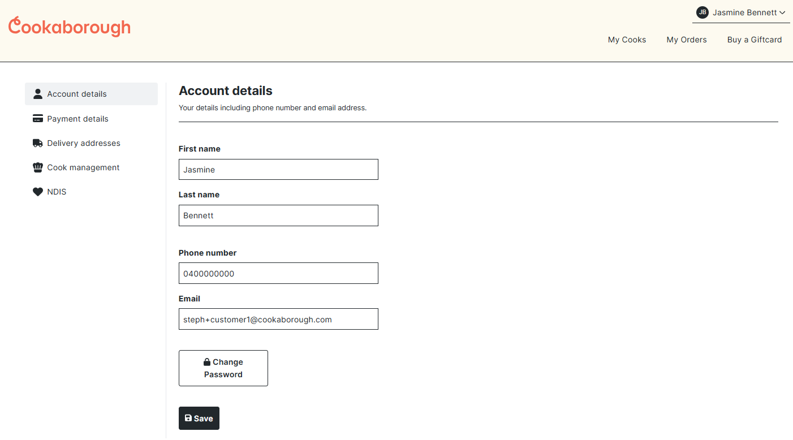Click the Phone number label
The image size is (793, 440).
pos(208,253)
